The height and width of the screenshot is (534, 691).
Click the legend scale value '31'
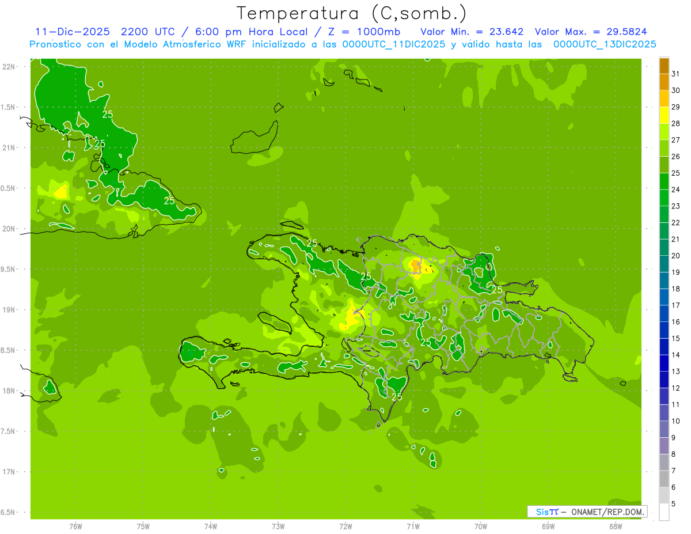point(676,74)
